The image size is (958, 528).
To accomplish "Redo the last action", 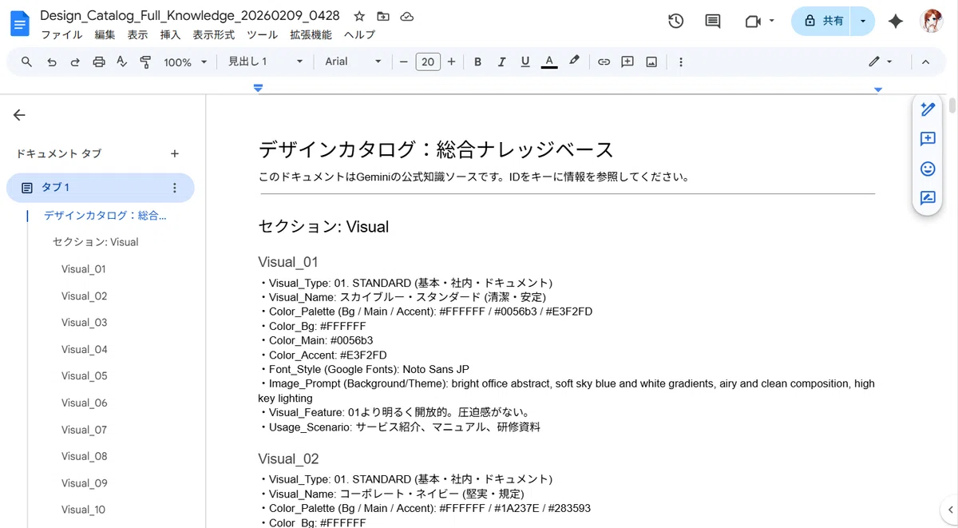I will point(75,62).
